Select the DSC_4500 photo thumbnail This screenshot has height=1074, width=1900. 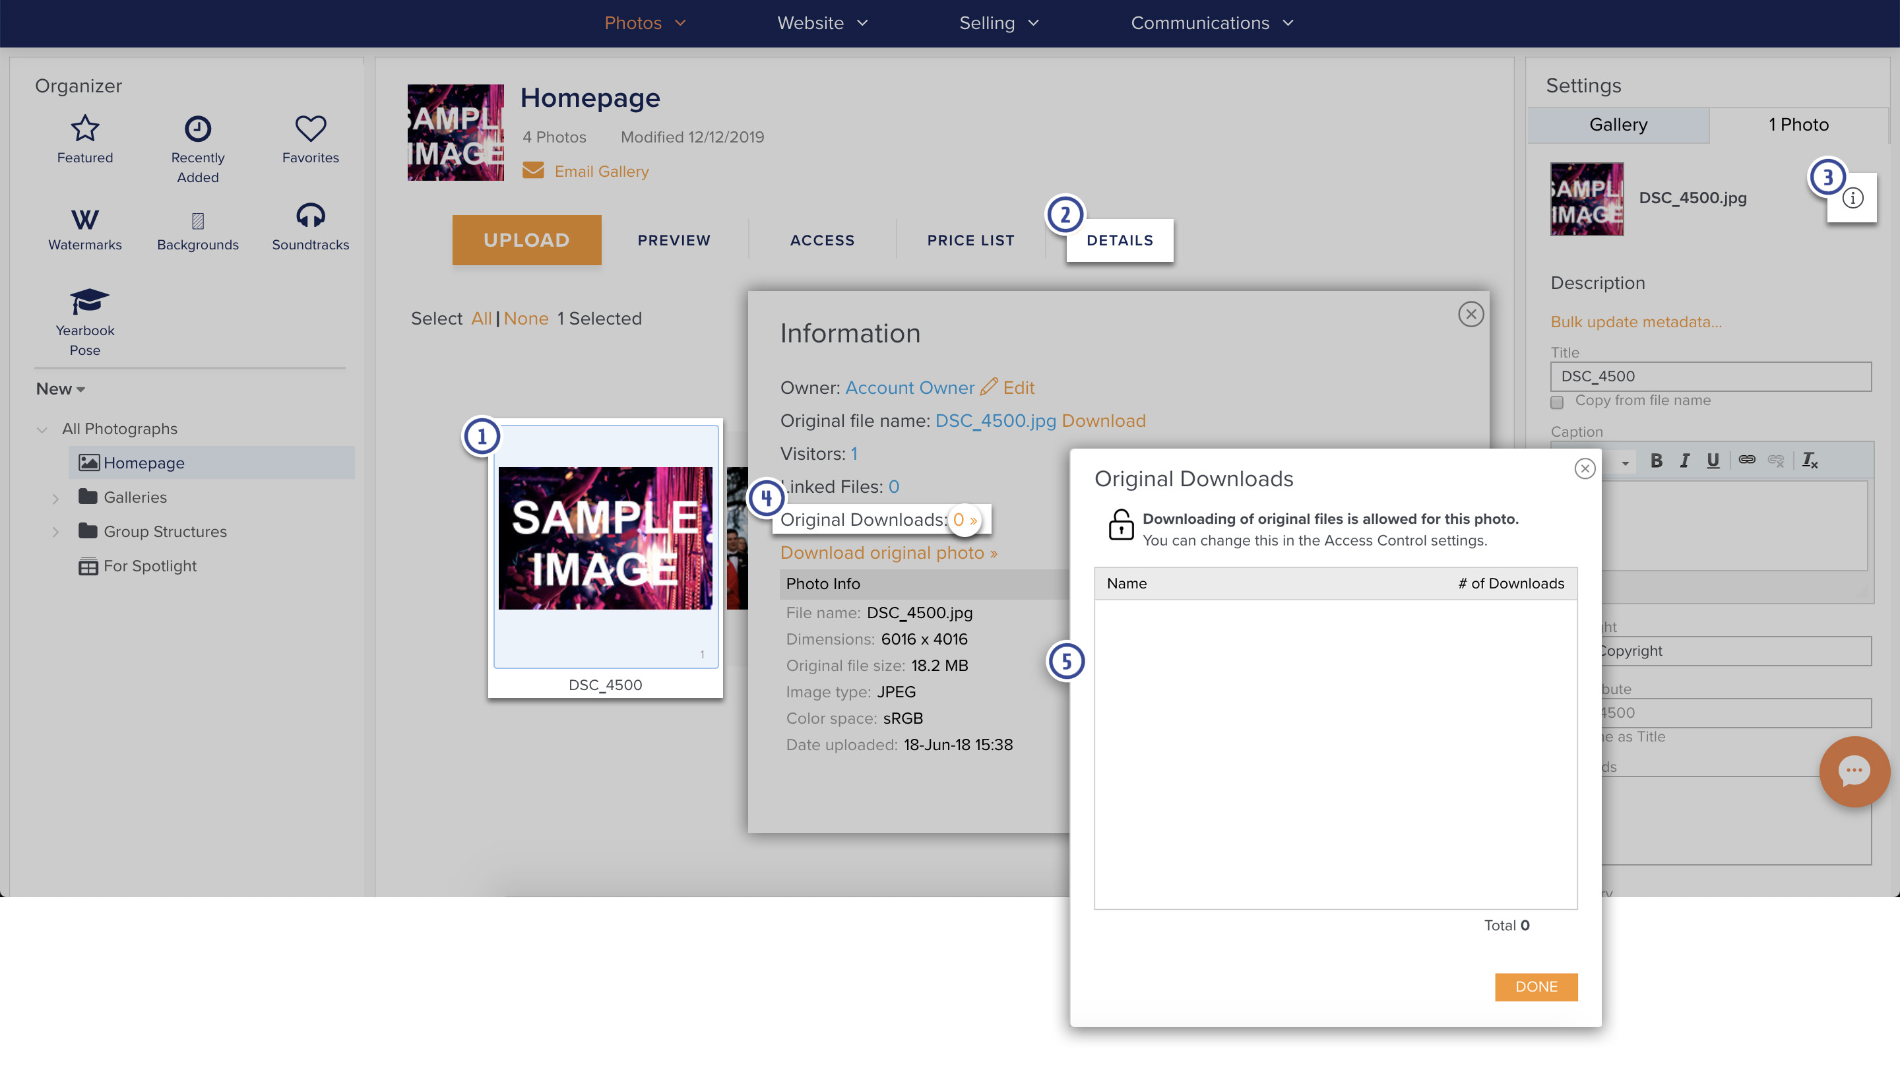coord(605,538)
